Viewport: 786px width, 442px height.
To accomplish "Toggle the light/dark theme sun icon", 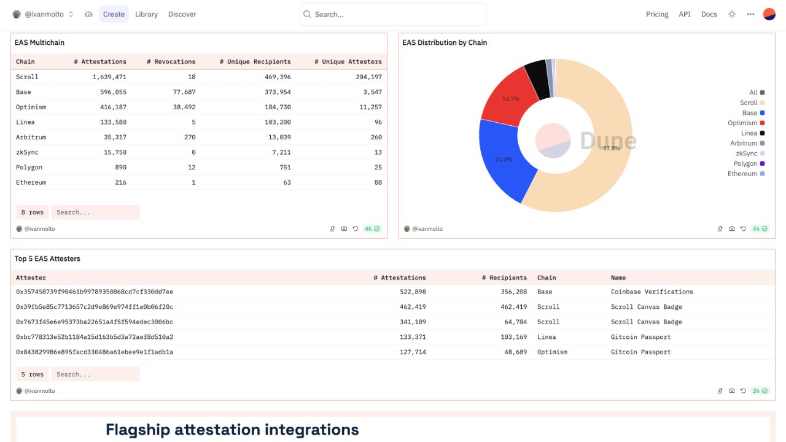I will click(x=731, y=14).
